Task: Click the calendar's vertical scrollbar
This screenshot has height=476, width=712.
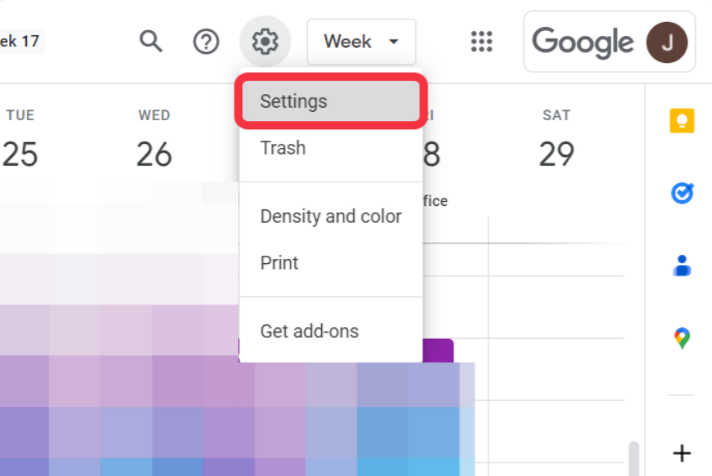Action: pos(633,458)
